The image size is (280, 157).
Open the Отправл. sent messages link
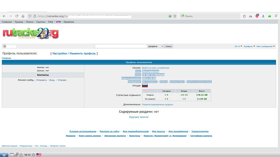tap(62, 80)
